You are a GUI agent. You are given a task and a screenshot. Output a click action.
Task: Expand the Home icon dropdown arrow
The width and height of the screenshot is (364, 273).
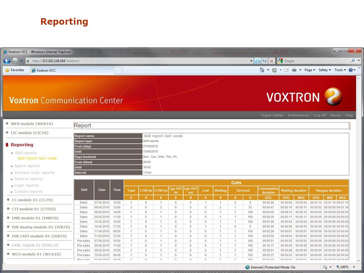[x=268, y=70]
